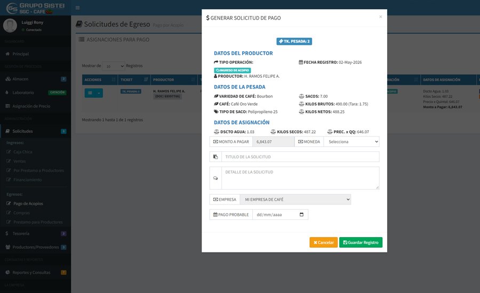Sort by Acciones column header
The width and height of the screenshot is (480, 293).
[x=100, y=80]
